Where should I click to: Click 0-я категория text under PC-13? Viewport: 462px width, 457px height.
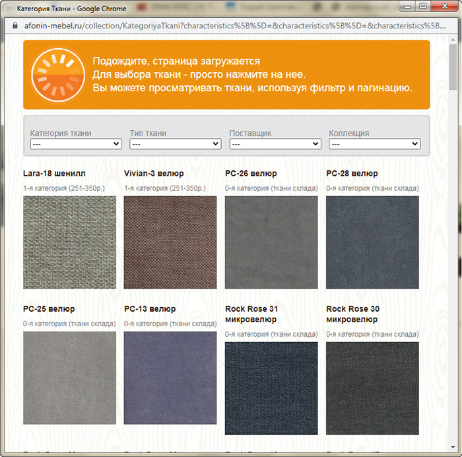click(170, 324)
